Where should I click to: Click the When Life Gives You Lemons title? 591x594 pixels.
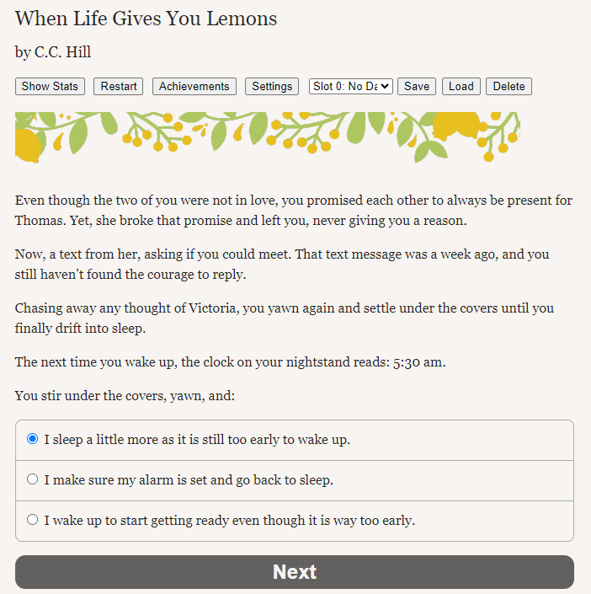click(x=146, y=19)
